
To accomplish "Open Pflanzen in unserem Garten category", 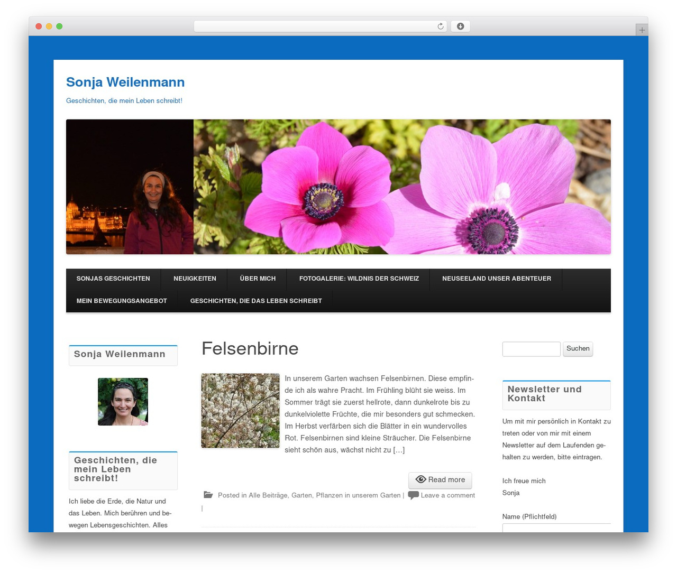I will pos(358,495).
